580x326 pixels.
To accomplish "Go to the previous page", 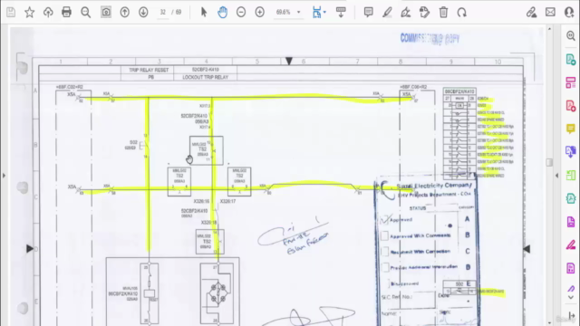I will click(x=125, y=12).
